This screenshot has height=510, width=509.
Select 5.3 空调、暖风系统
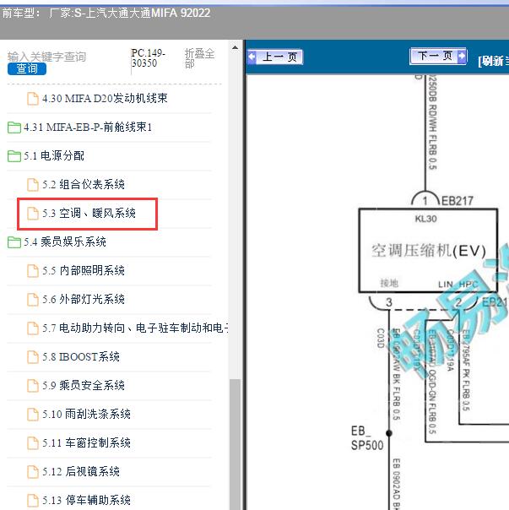click(89, 213)
